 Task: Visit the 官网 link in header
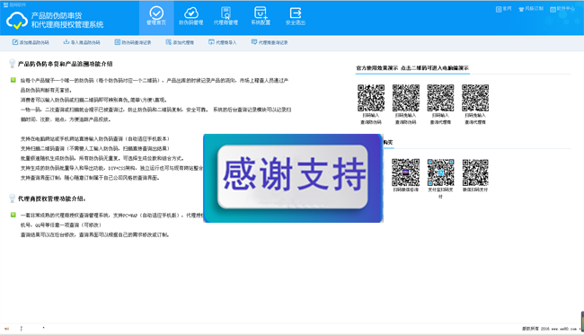(x=503, y=9)
